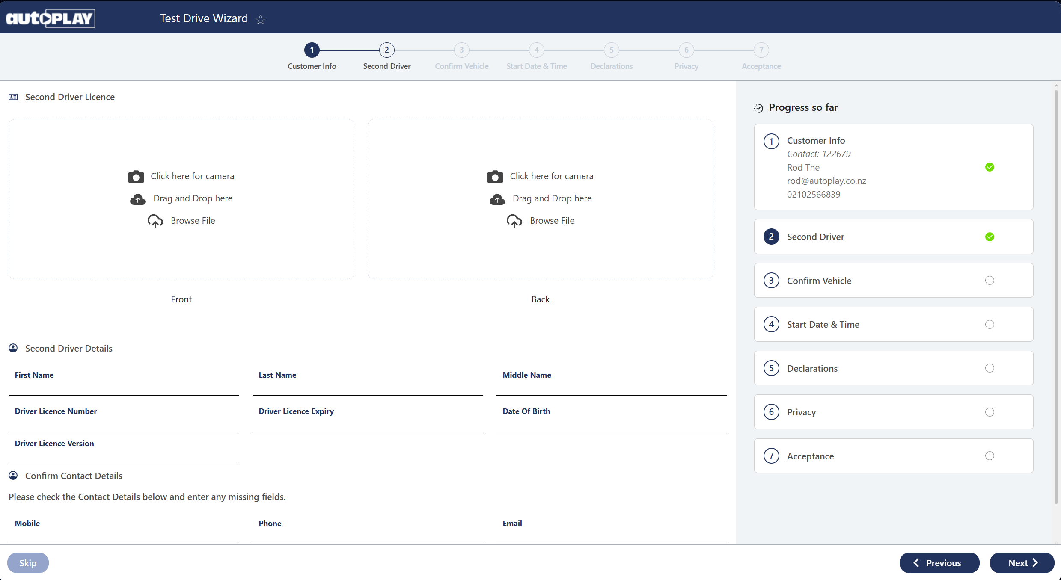This screenshot has width=1061, height=580.
Task: Select step 2 Second Driver in stepper
Action: [386, 50]
